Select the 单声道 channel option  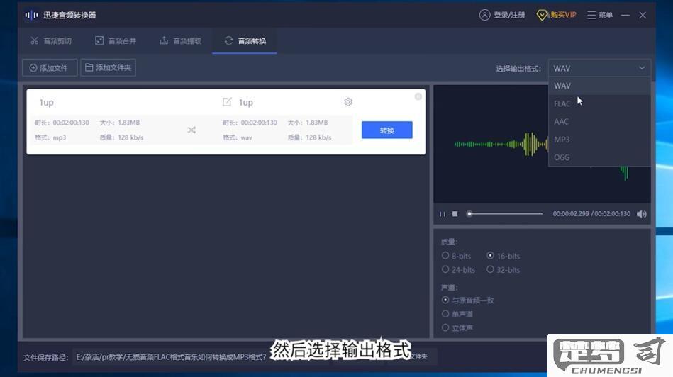pos(457,314)
